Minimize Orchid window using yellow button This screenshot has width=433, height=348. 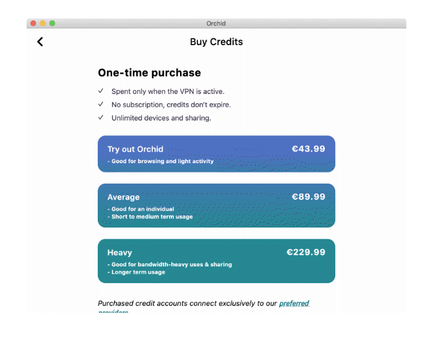point(43,23)
